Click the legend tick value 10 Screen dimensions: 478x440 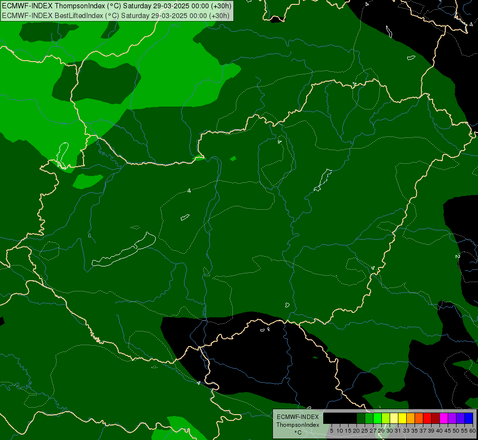340,431
